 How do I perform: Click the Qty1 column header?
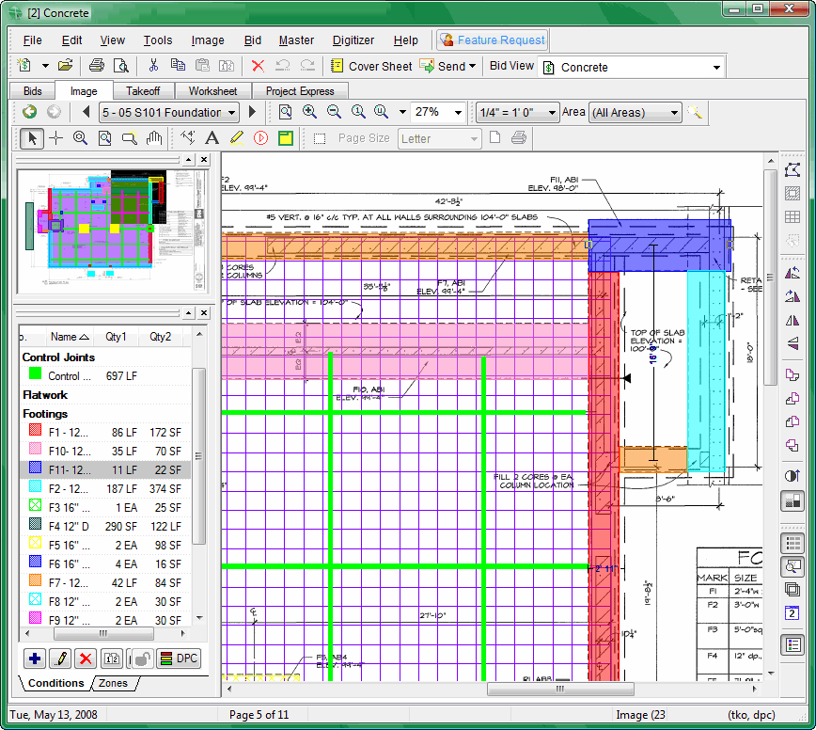tap(116, 337)
